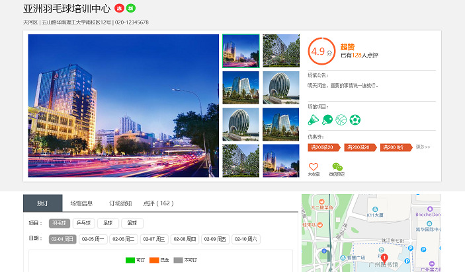Select the 足球 project option
This screenshot has height=272, width=465.
[108, 223]
